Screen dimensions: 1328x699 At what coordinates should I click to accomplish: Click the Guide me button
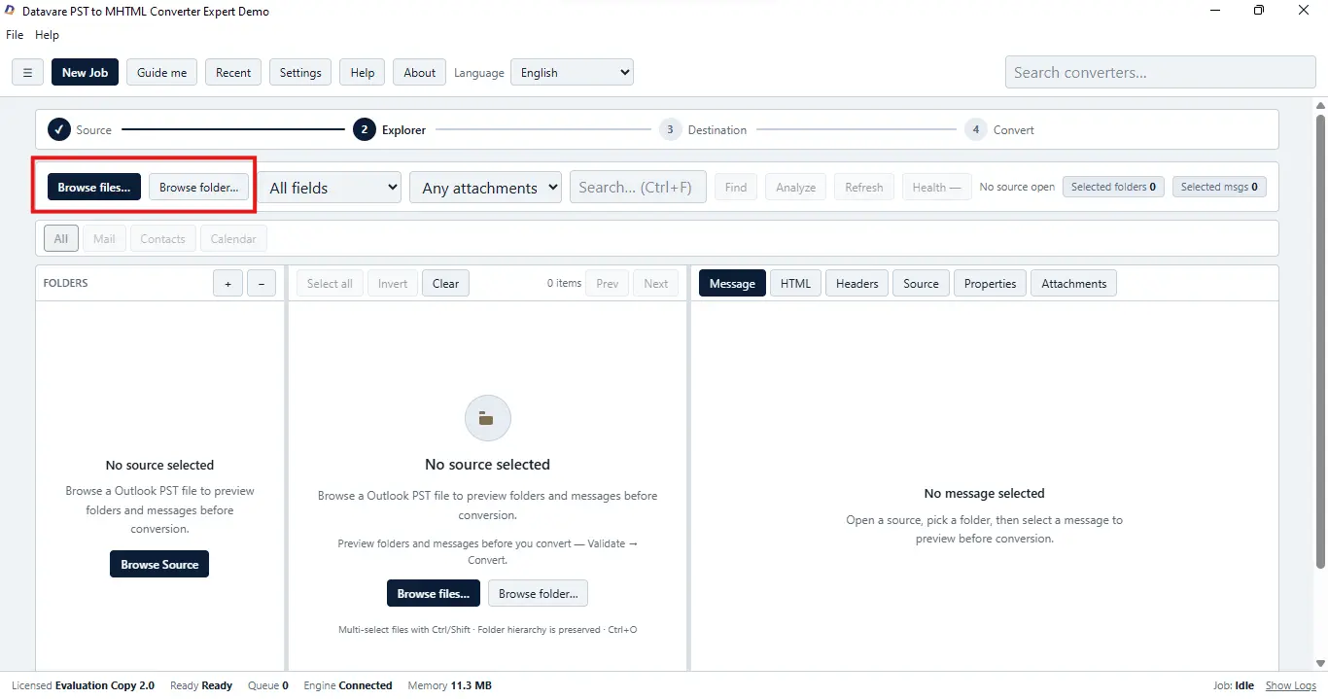(161, 72)
